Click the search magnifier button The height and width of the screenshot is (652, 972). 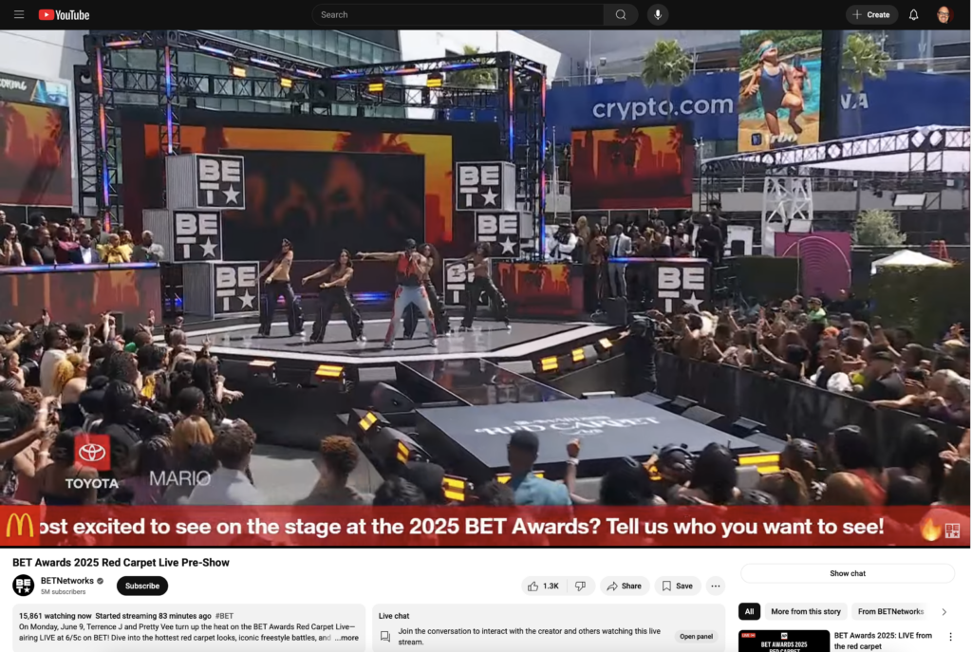[621, 15]
